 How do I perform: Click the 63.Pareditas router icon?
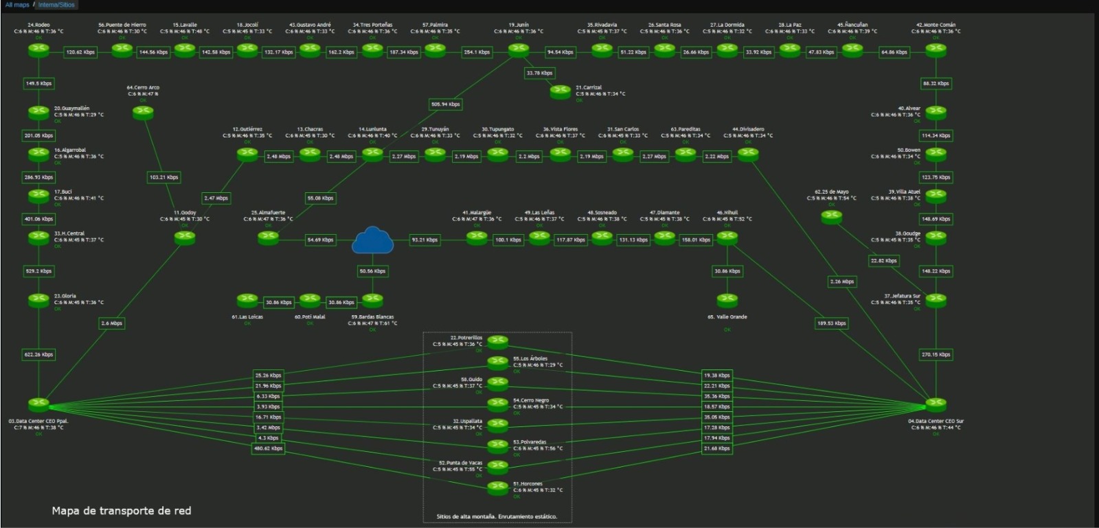(686, 154)
